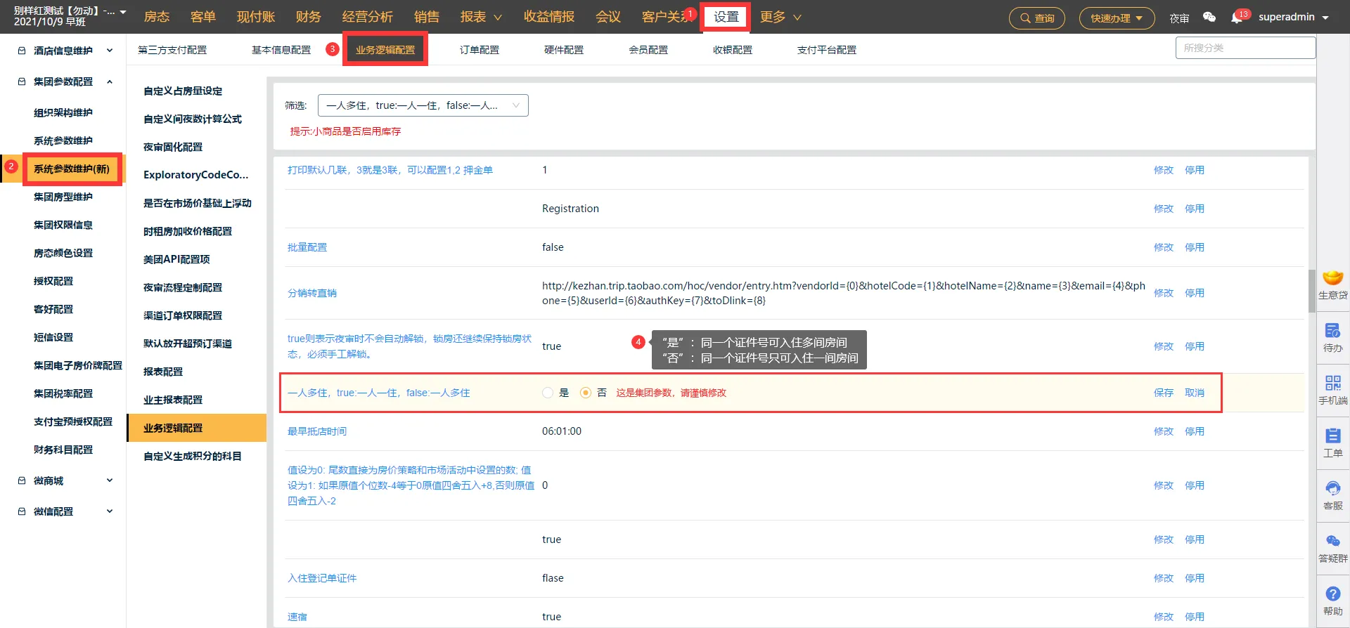Switch to the 收银配置 tab
Viewport: 1350px width, 628px height.
click(733, 50)
